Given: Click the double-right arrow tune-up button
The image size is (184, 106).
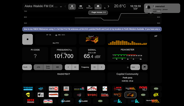Looking at the screenshot, I should [94, 67].
